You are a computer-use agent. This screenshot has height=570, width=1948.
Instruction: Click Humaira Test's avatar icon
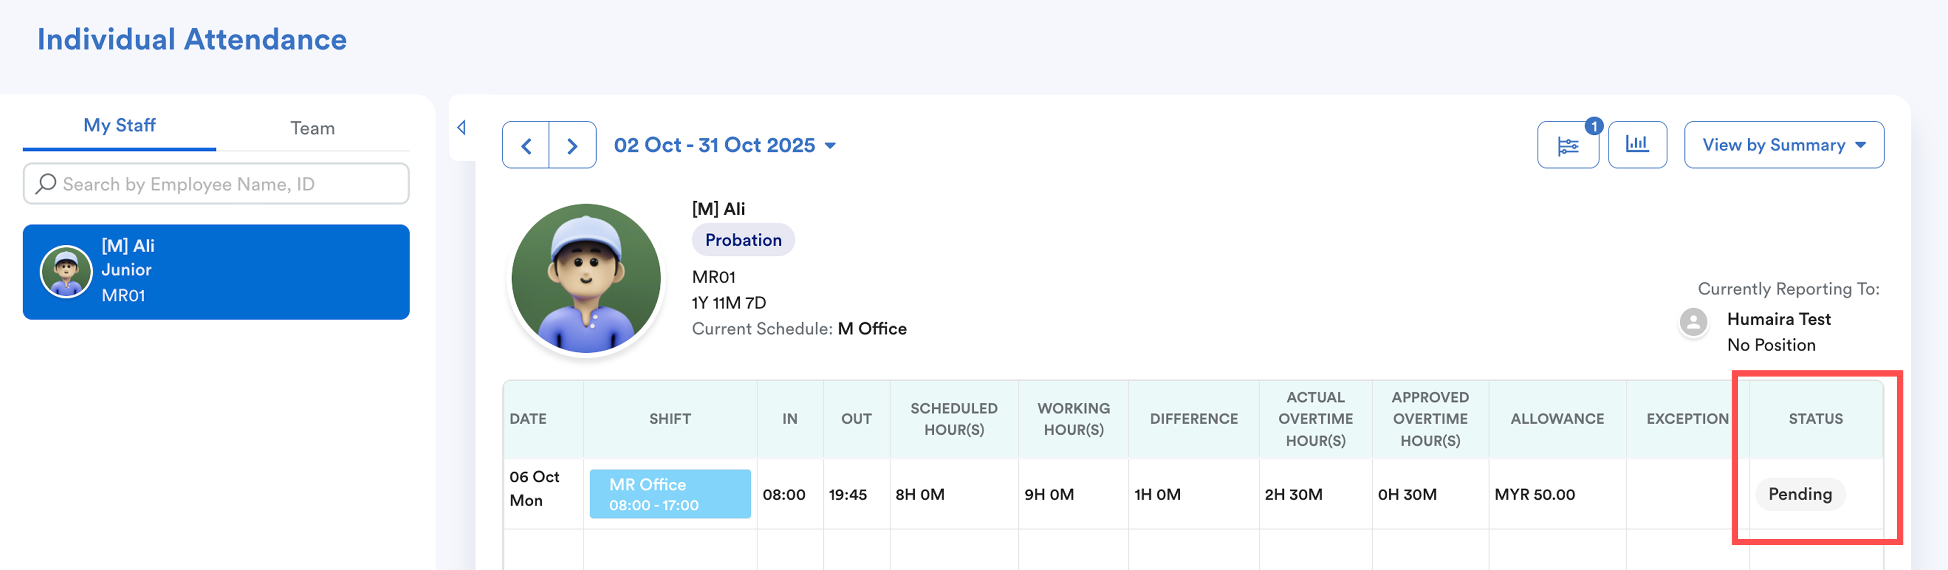(1693, 322)
